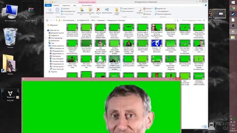Select Green Screen MLG Falling Money video

[x=171, y=30]
